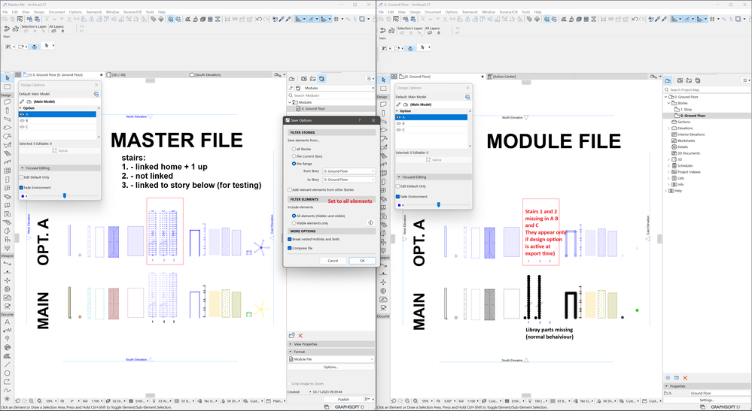This screenshot has width=752, height=411.
Task: Toggle 'Fade Environment' checkbox in Master file palette
Action: [x=22, y=188]
